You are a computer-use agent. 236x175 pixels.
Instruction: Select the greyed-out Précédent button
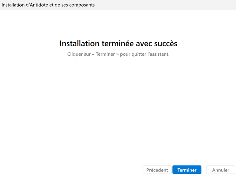pyautogui.click(x=157, y=170)
